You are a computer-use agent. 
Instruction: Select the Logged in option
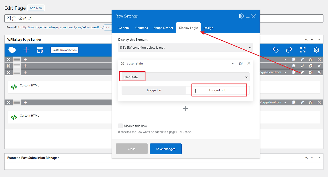tap(154, 90)
